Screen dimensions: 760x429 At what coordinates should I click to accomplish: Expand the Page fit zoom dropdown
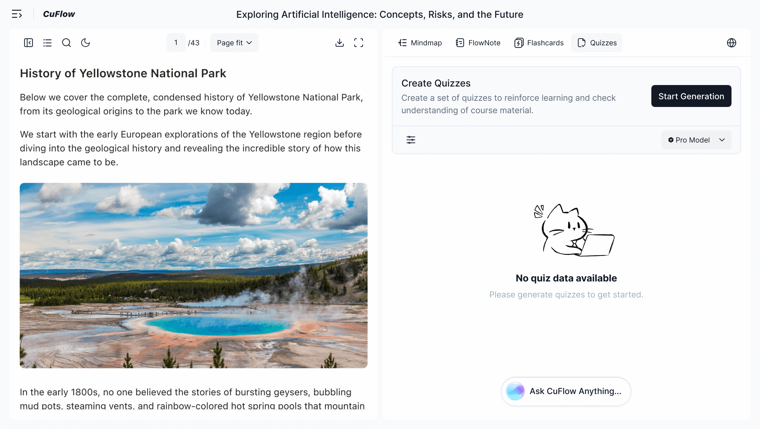pyautogui.click(x=234, y=43)
